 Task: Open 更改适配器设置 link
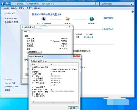[x=11, y=18]
